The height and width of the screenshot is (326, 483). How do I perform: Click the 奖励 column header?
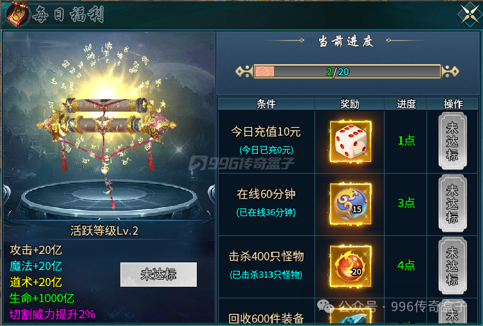[350, 104]
